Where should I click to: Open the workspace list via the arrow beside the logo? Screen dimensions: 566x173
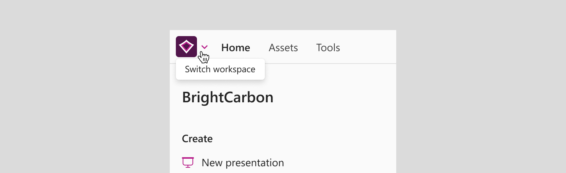coord(205,47)
